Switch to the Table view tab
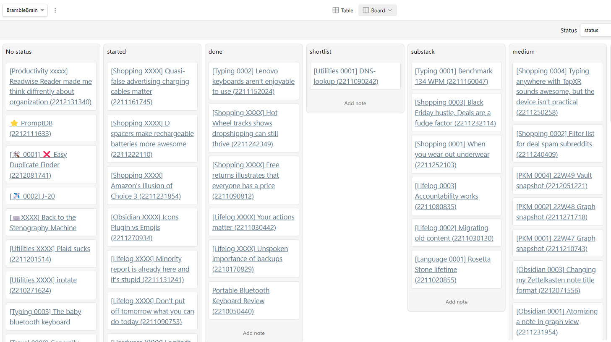Image resolution: width=611 pixels, height=342 pixels. (343, 10)
